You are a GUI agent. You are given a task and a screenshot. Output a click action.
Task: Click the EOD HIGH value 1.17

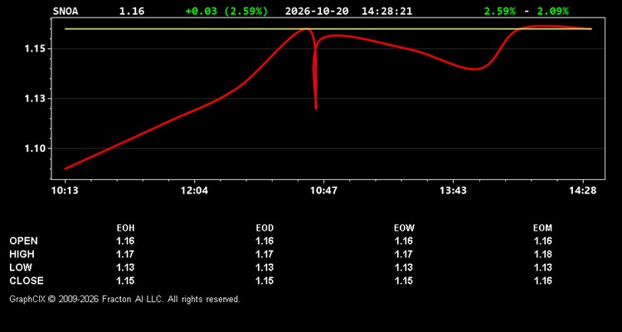[265, 254]
